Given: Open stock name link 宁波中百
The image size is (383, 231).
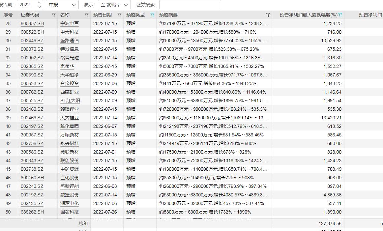Looking at the screenshot, I should click(70, 23).
